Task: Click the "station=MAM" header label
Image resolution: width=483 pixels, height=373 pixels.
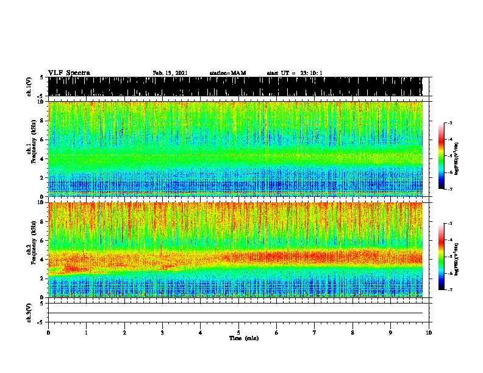Action: coord(227,73)
